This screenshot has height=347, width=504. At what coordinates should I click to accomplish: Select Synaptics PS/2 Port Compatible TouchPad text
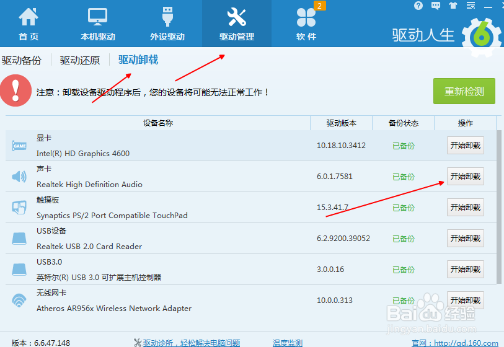point(112,215)
